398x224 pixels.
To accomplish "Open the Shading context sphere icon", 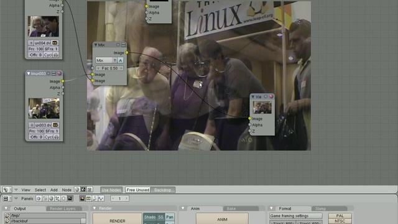I will pos(51,198).
